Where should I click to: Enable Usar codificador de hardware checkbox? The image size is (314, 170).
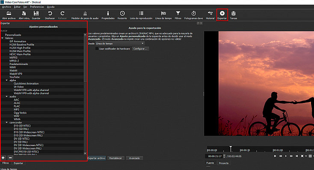click(x=97, y=49)
